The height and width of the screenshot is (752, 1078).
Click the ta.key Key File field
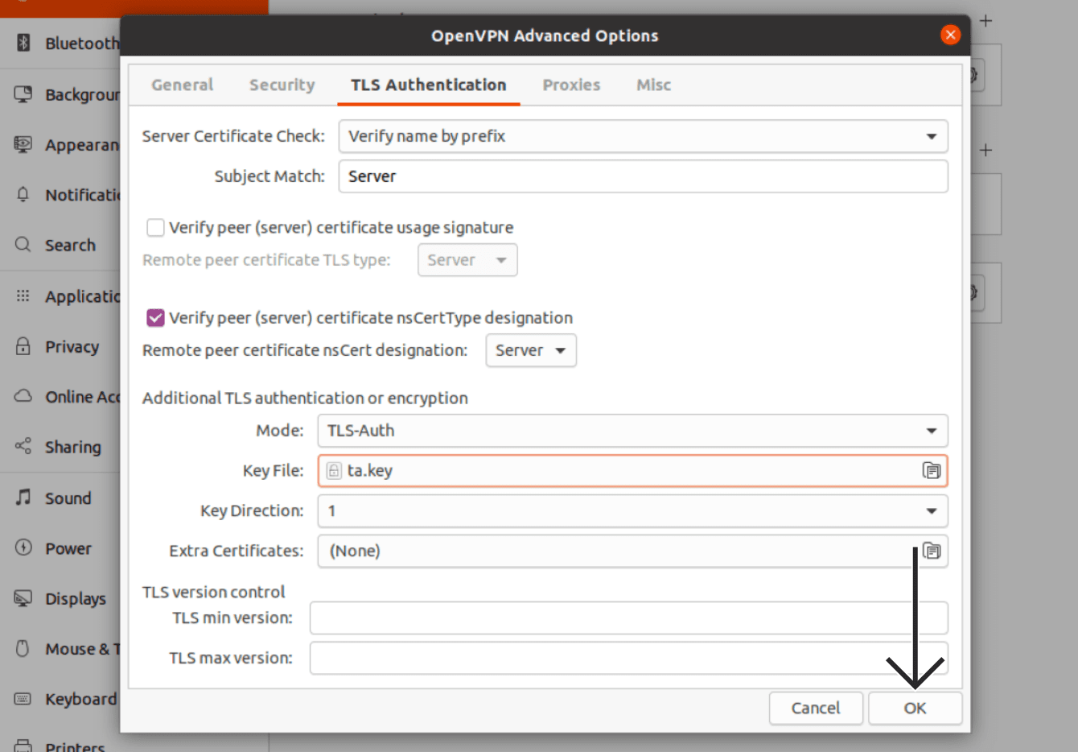(632, 471)
